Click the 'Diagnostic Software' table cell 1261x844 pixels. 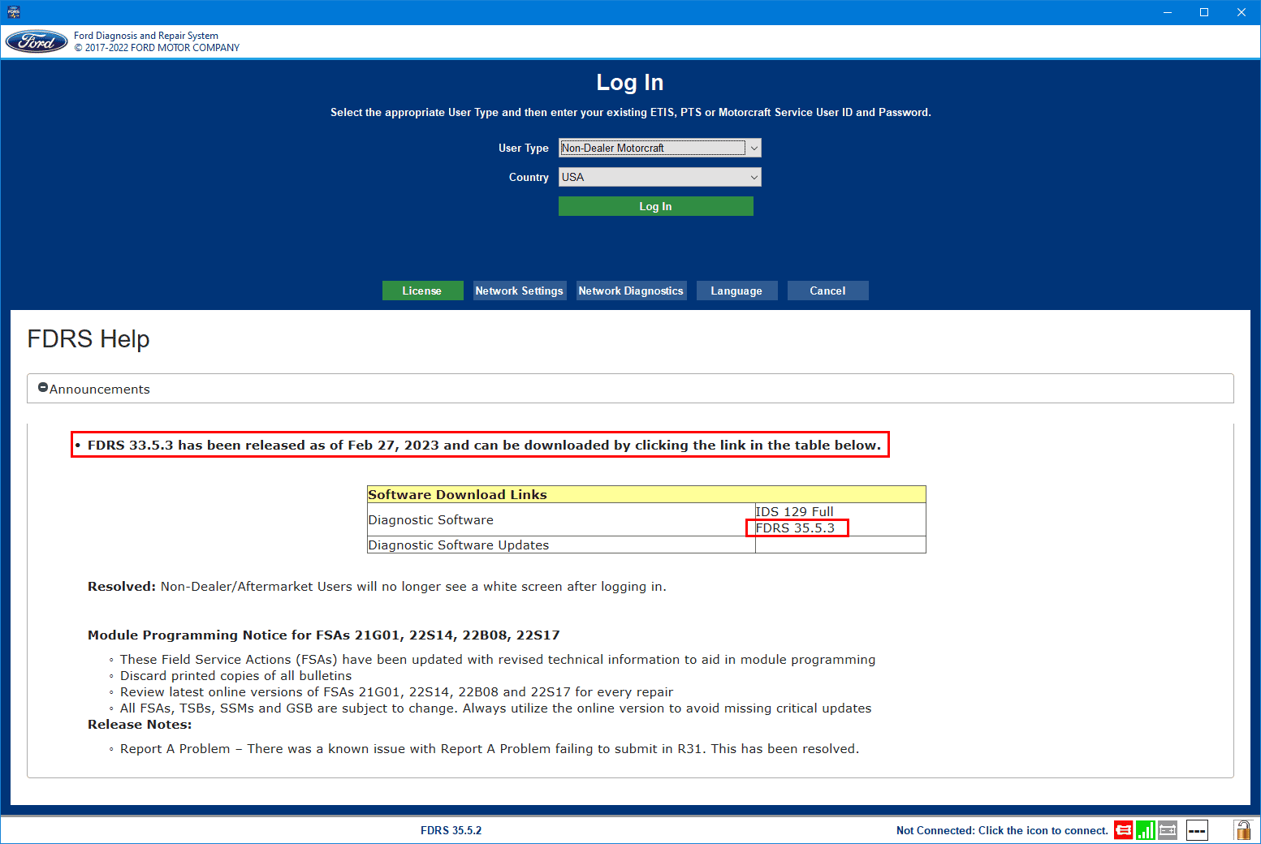click(x=561, y=519)
